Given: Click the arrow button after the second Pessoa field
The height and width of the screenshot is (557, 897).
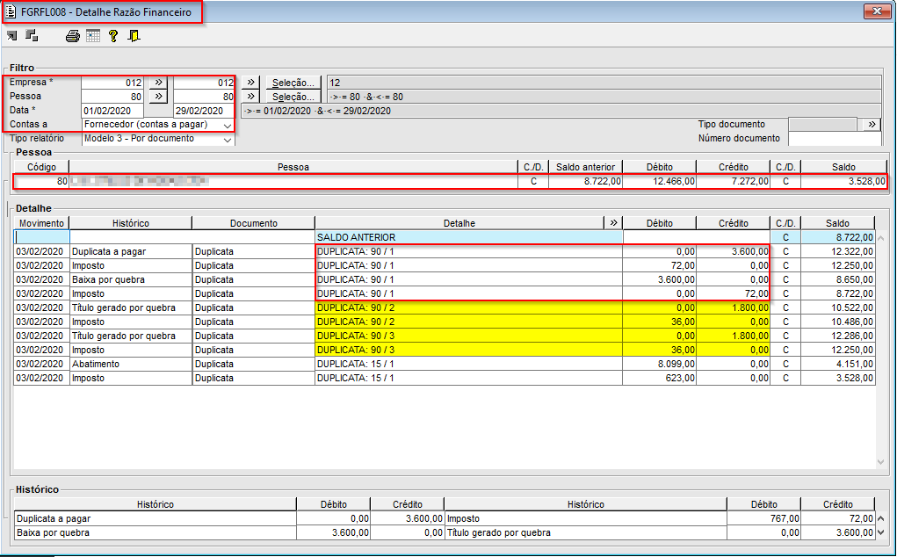Looking at the screenshot, I should tap(250, 97).
